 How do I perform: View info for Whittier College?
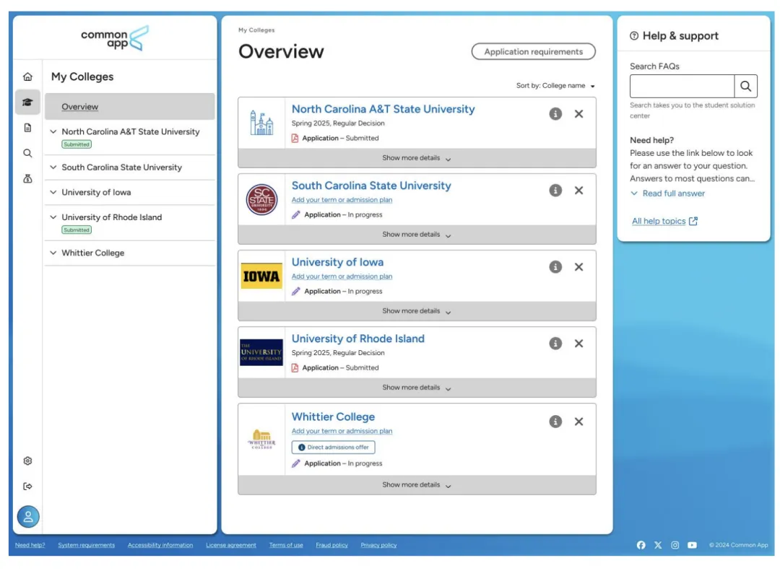point(555,422)
